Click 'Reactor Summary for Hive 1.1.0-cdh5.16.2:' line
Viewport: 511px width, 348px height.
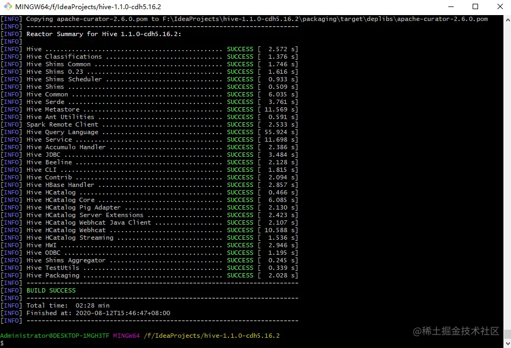pos(104,34)
